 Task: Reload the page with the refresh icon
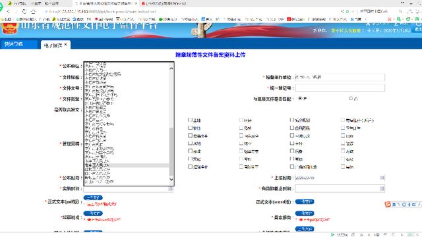(x=24, y=12)
